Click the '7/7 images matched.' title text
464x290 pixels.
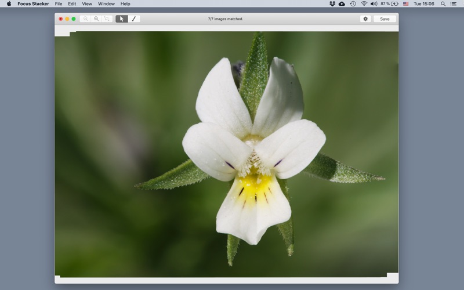[x=226, y=19]
